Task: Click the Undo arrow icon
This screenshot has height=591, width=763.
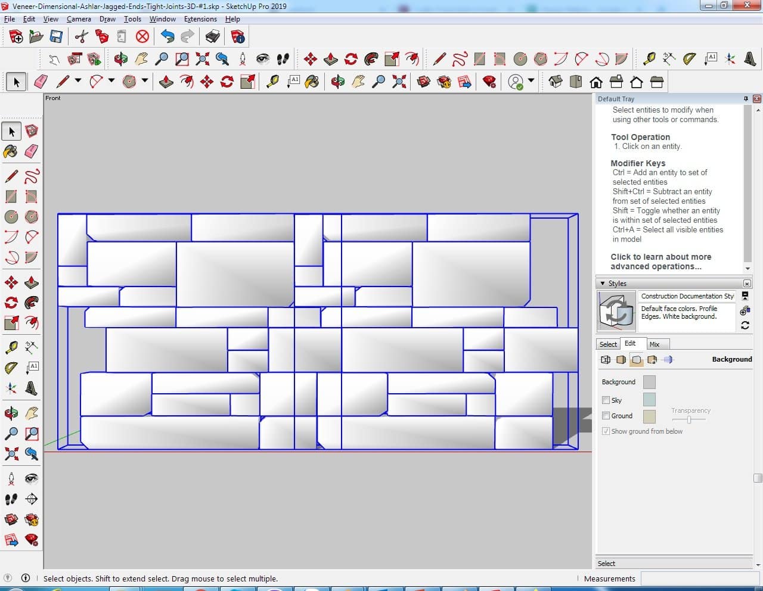Action: (168, 37)
